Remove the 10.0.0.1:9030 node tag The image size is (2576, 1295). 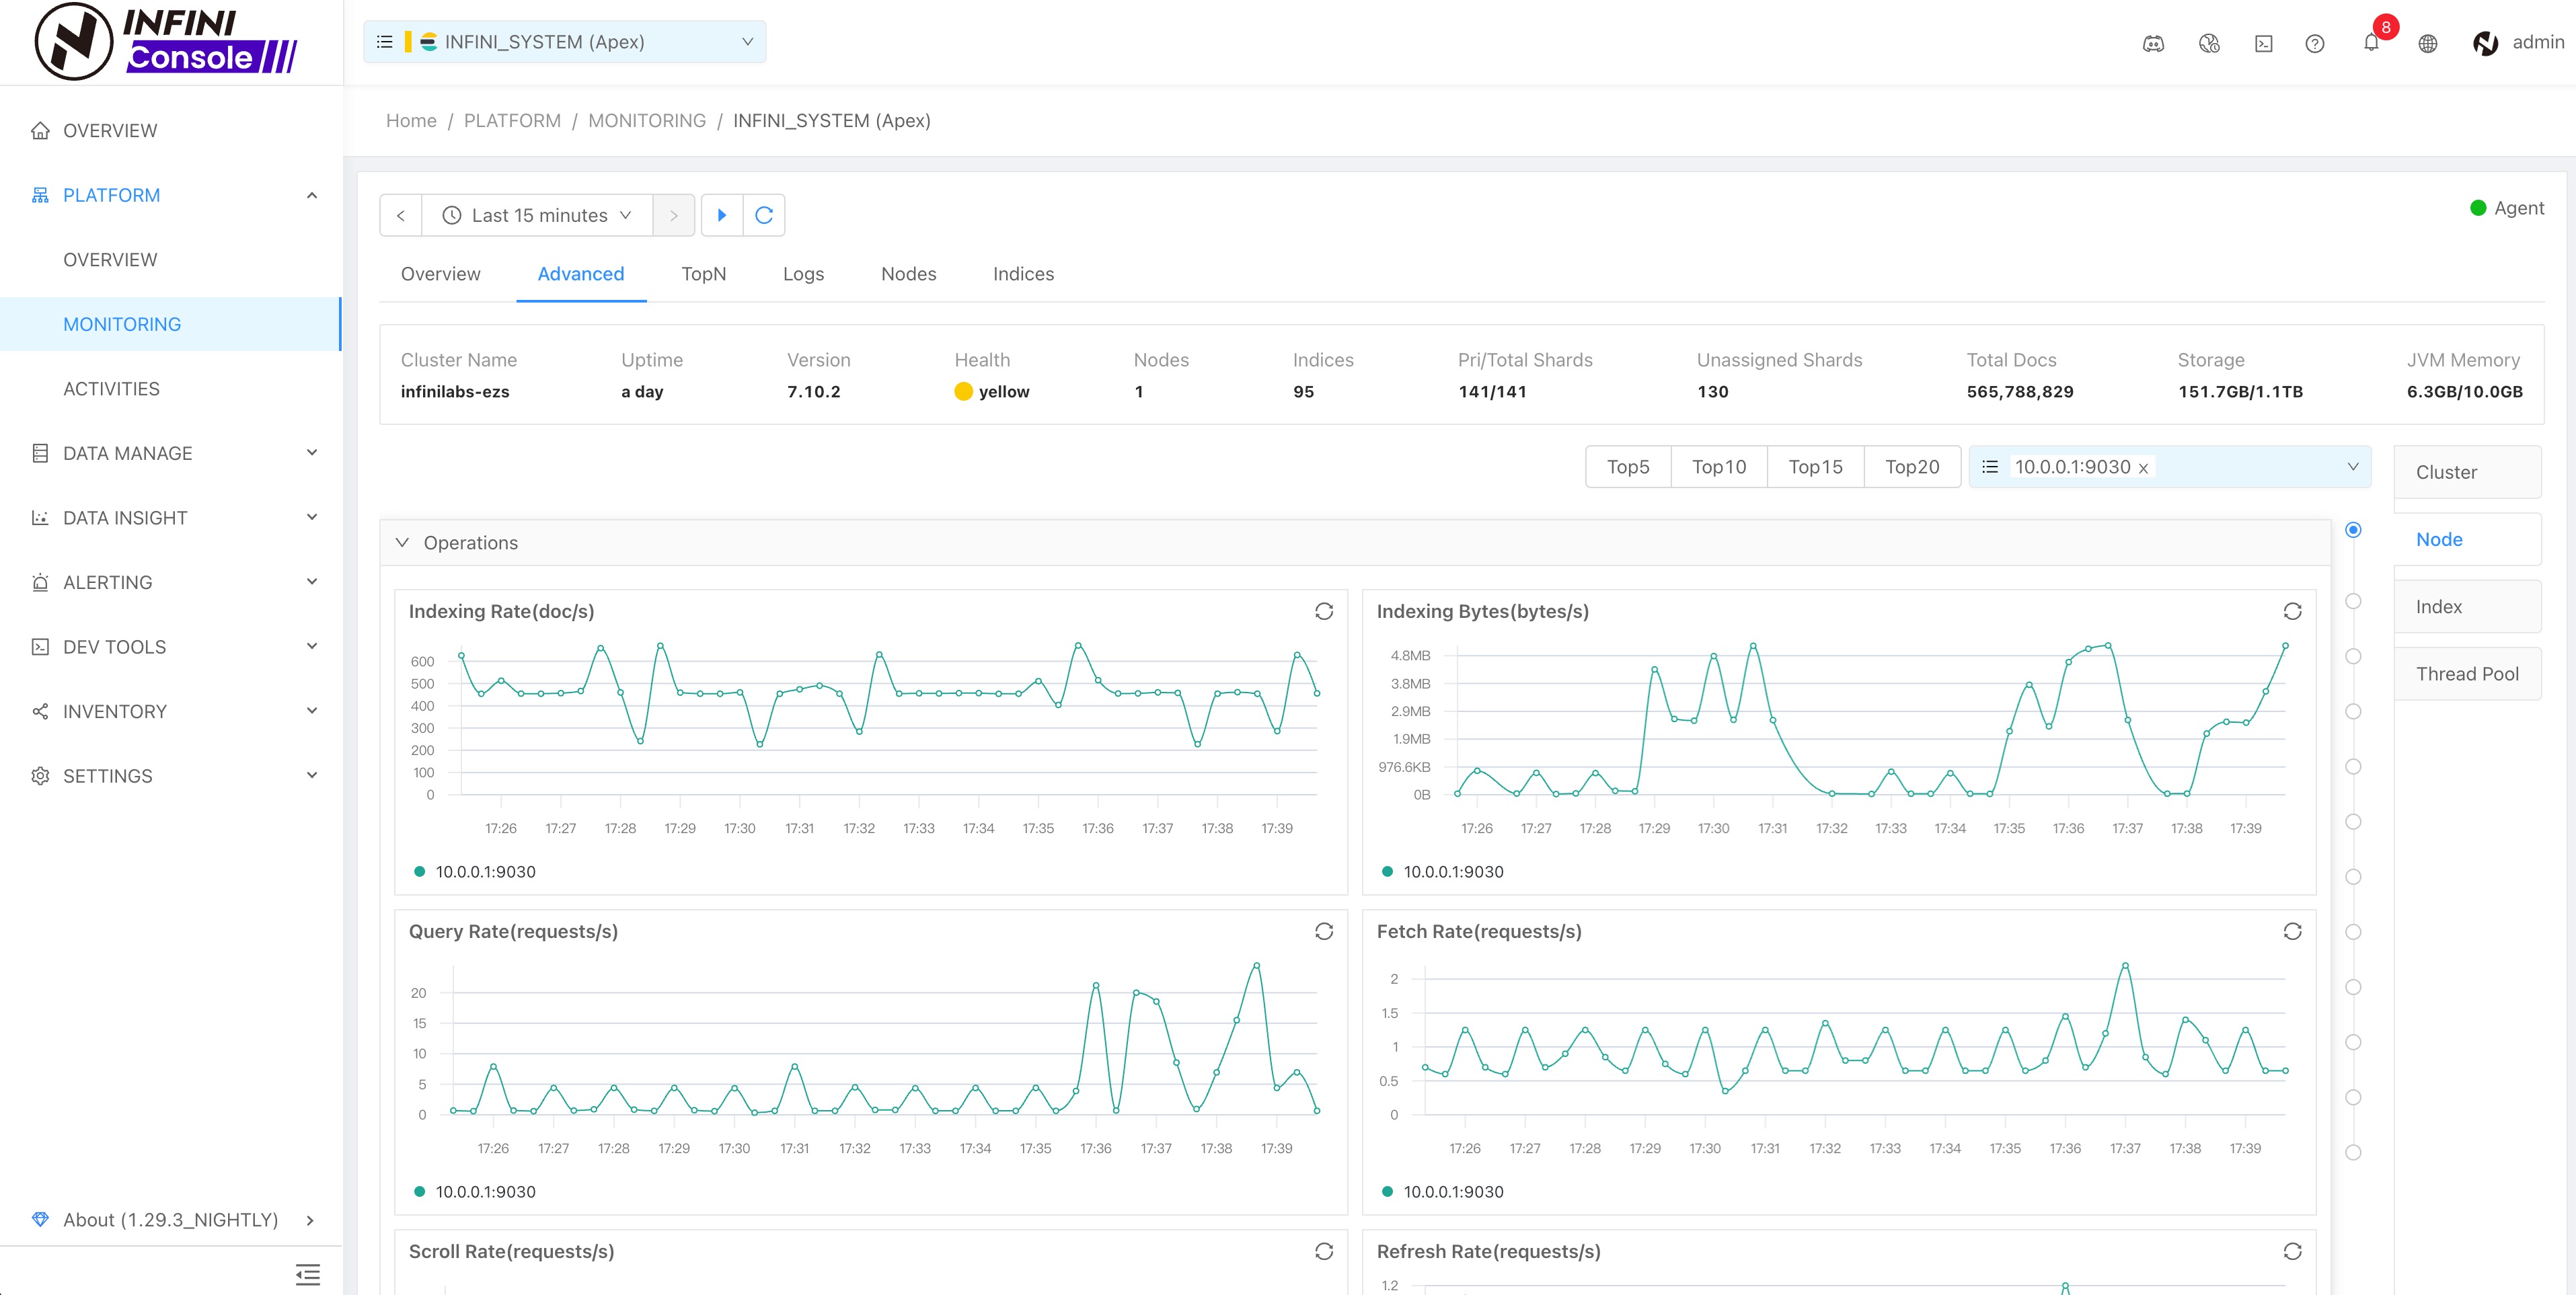pos(2143,468)
